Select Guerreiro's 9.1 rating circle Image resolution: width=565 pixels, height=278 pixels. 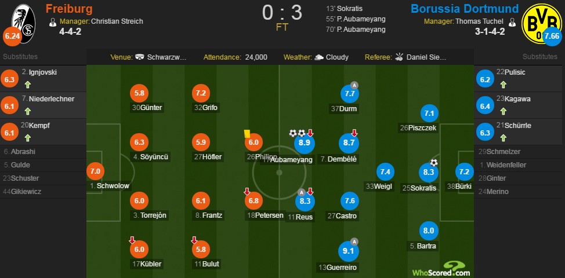tap(349, 251)
